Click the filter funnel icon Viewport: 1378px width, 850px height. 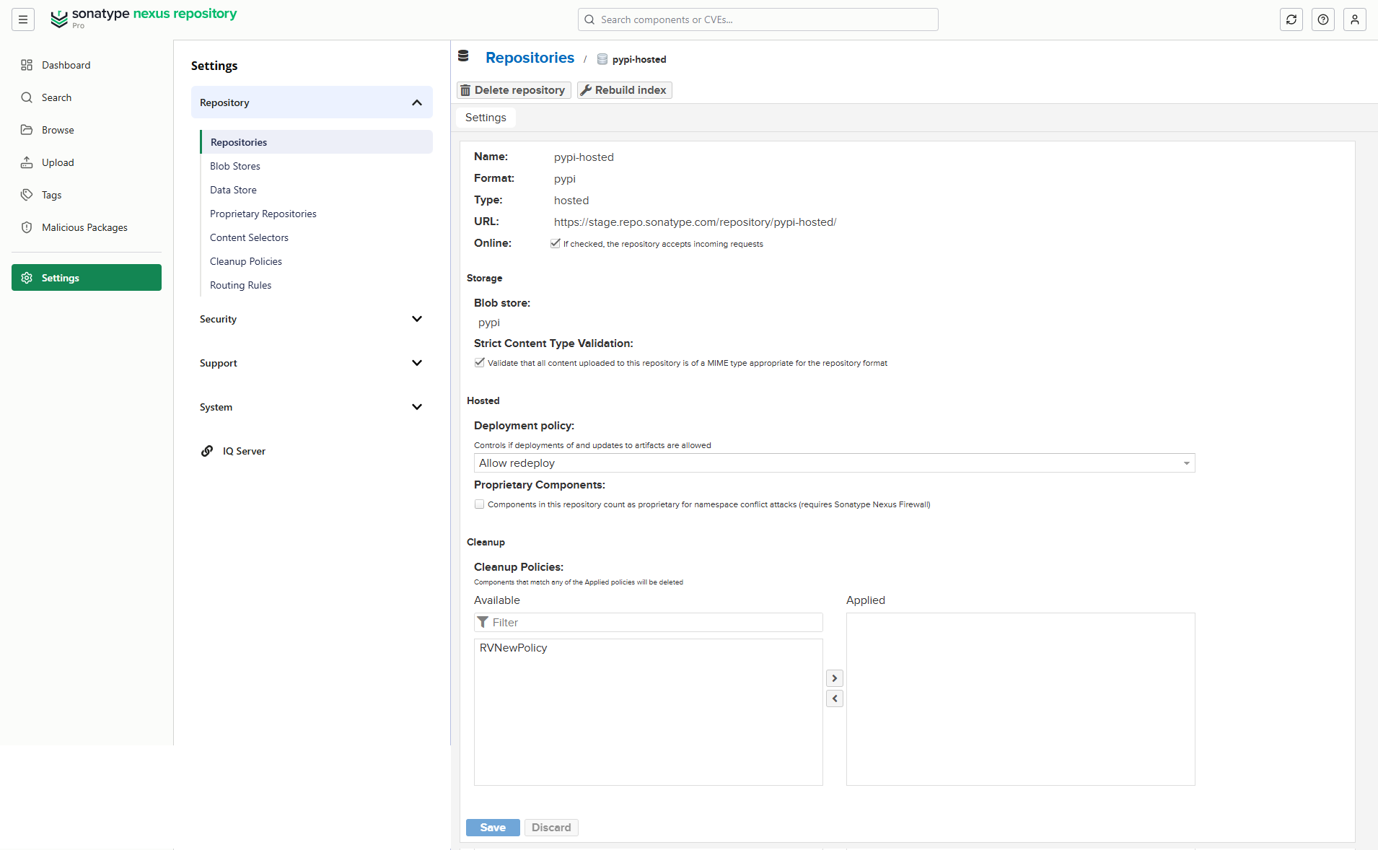483,622
